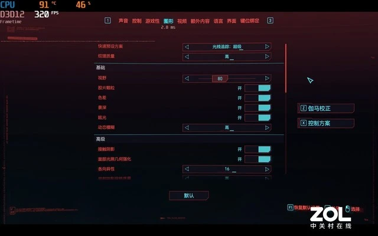This screenshot has height=236, width=378.
Task: Click the left arrow of 纹理质量
Action: pos(187,57)
